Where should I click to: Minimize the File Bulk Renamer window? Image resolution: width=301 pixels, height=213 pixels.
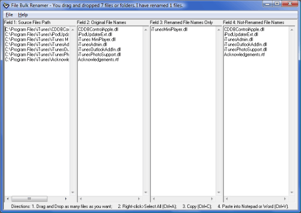click(268, 4)
